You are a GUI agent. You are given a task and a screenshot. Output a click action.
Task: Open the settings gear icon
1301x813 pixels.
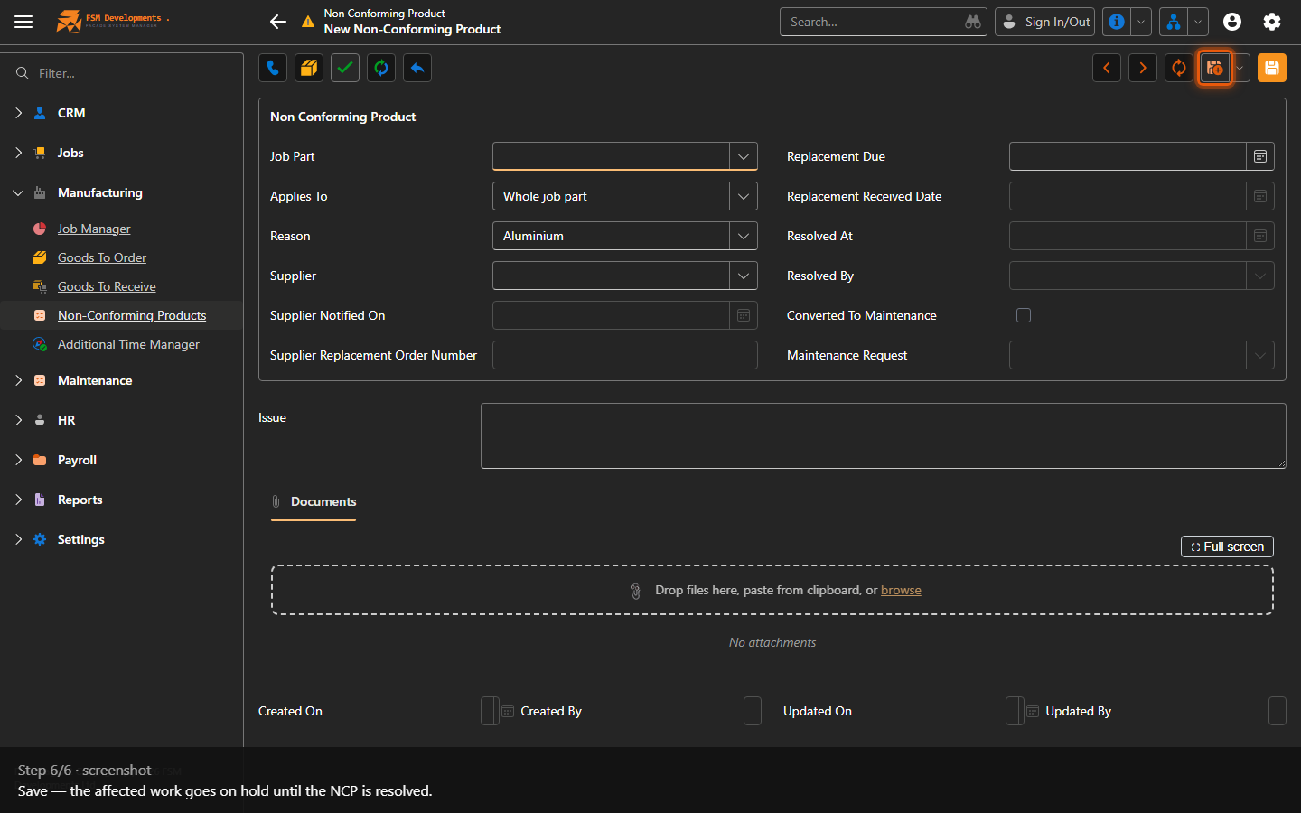click(1272, 22)
